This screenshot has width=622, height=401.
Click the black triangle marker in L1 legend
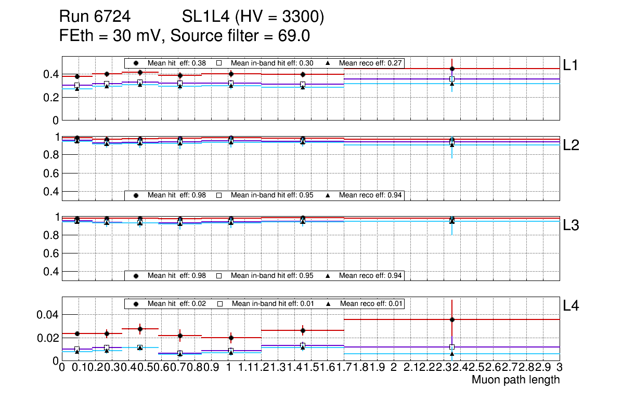pos(328,63)
